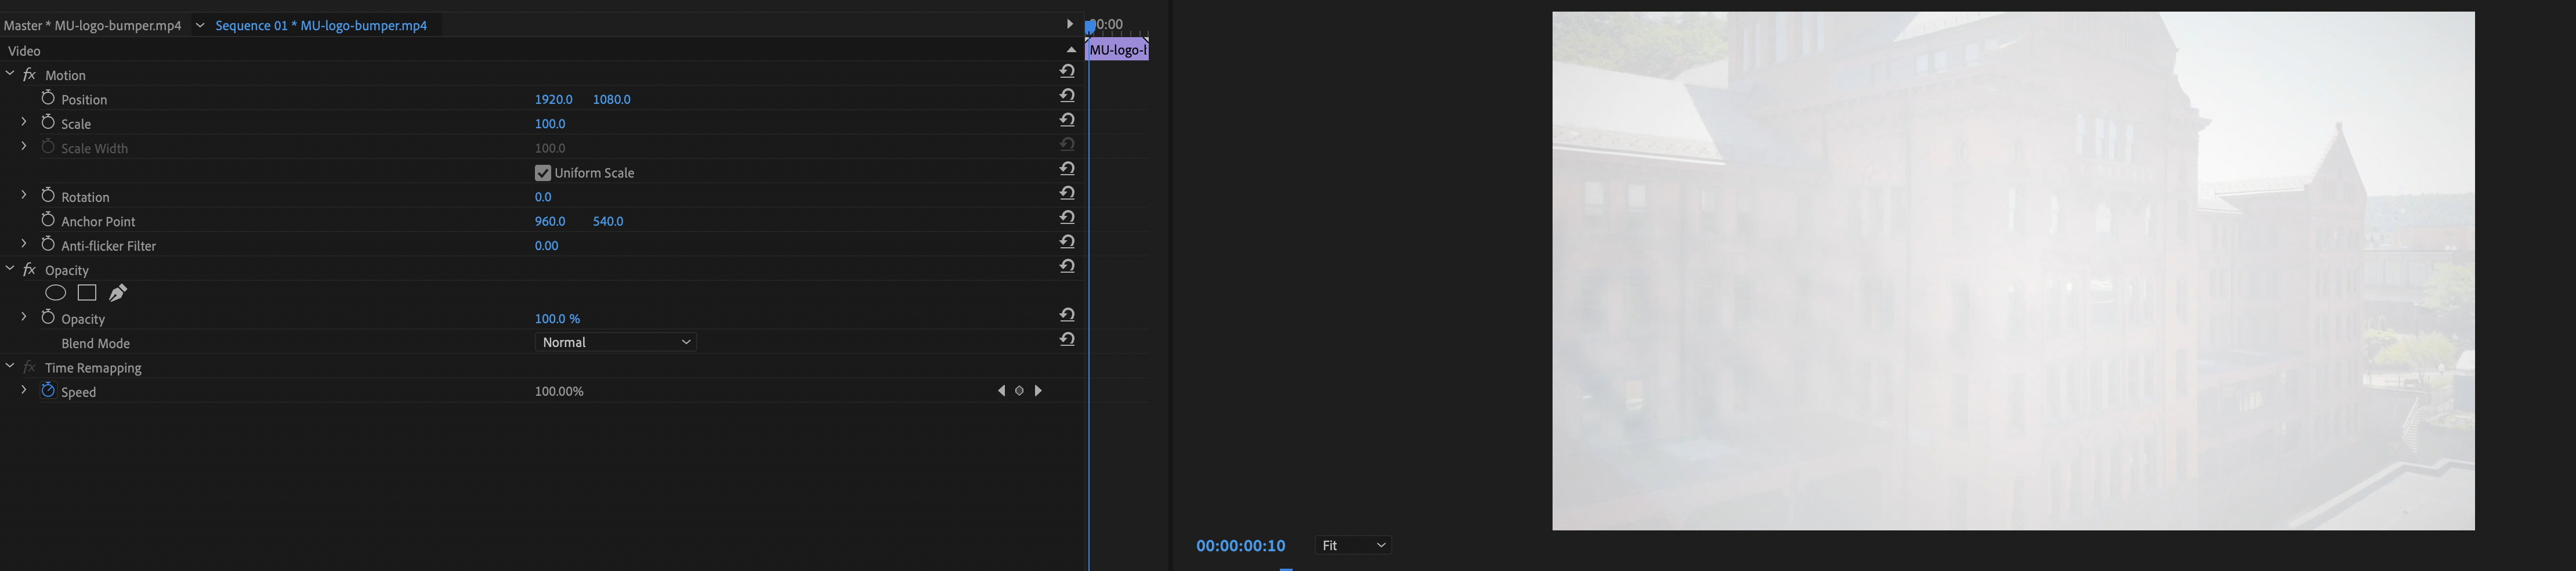Expand the Speed property

[24, 389]
